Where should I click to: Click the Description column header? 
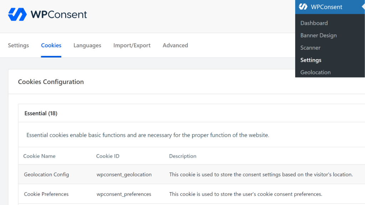pyautogui.click(x=182, y=156)
